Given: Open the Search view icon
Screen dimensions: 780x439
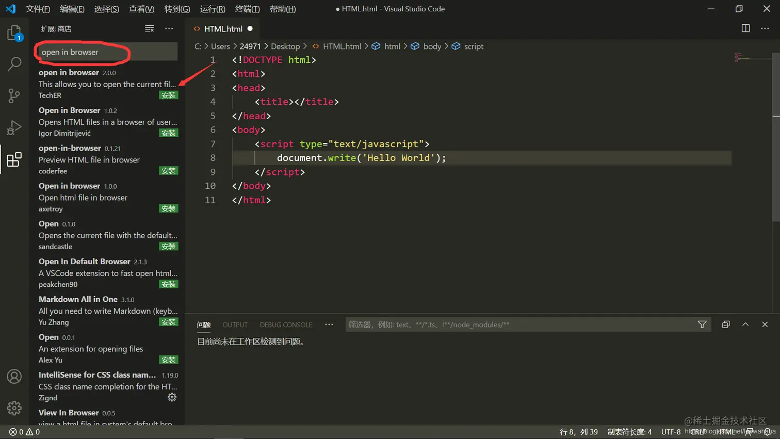Looking at the screenshot, I should coord(14,64).
